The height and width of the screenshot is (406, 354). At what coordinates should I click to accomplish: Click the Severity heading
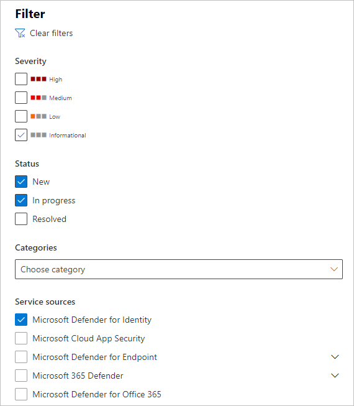coord(30,62)
